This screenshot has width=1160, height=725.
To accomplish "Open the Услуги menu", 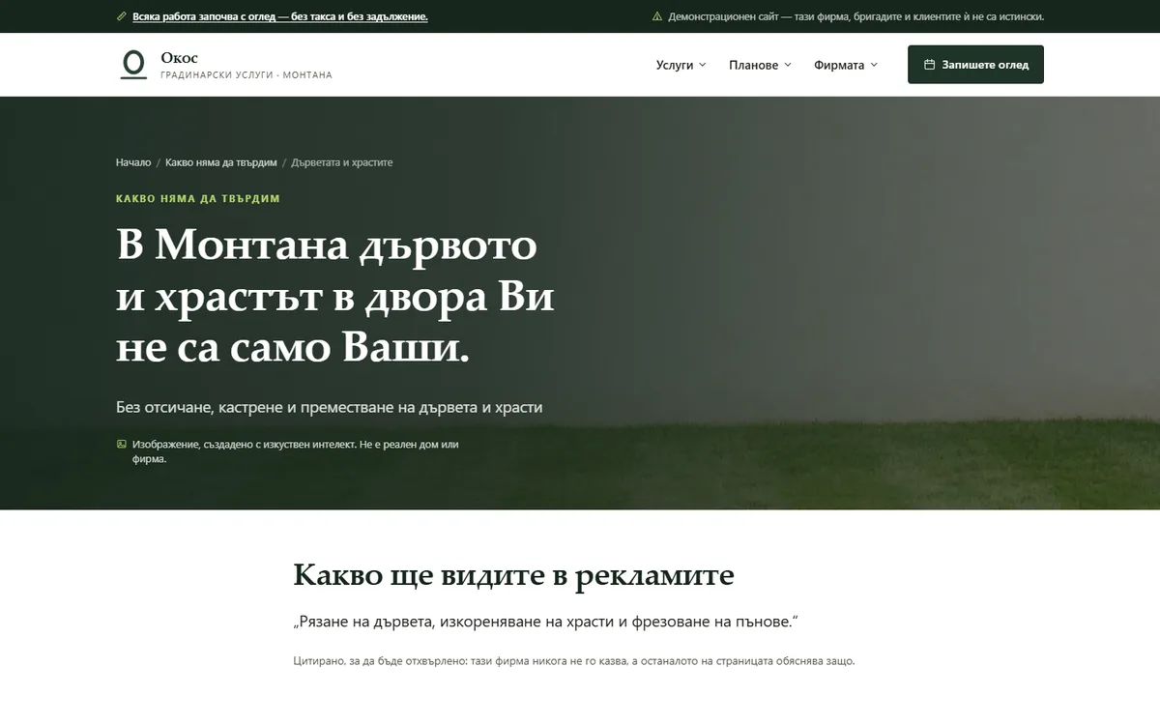I will [681, 65].
